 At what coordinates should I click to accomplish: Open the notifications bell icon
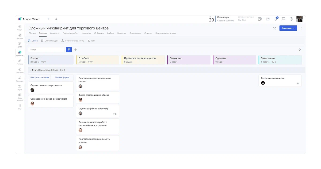[x=276, y=19]
